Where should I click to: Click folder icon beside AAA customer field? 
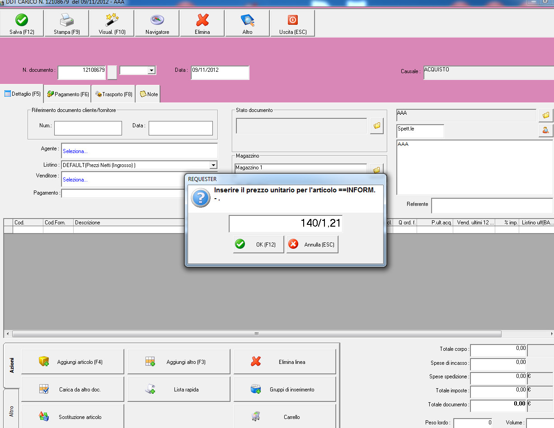pyautogui.click(x=545, y=115)
